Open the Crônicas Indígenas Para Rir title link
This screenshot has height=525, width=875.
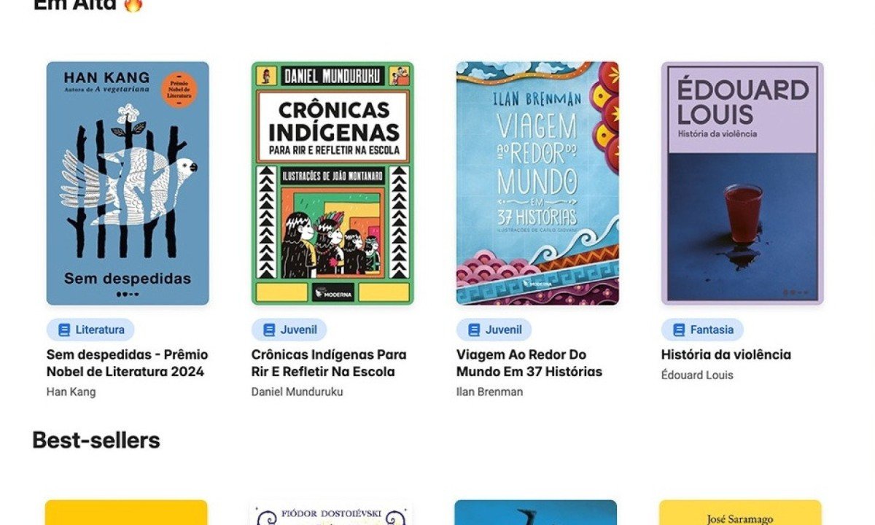(329, 363)
